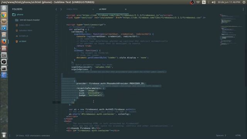Viewport: 247px width, 139px height.
Task: Click the 'return true;' code line
Action: click(x=84, y=46)
